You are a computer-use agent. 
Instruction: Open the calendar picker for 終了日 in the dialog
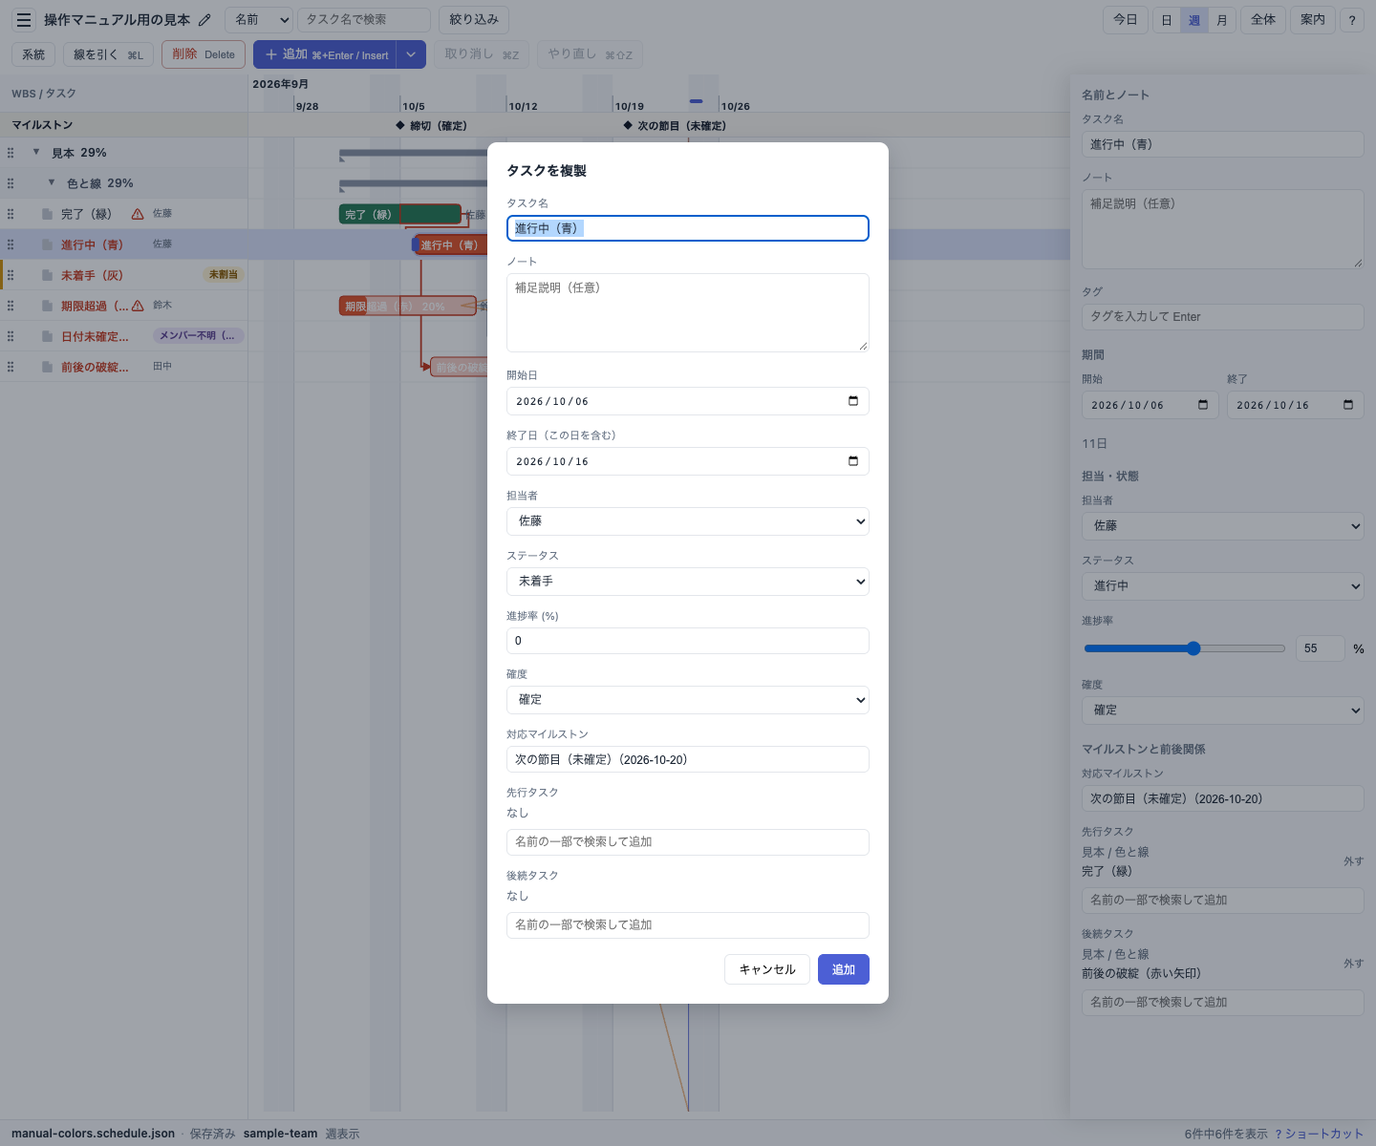tap(853, 461)
